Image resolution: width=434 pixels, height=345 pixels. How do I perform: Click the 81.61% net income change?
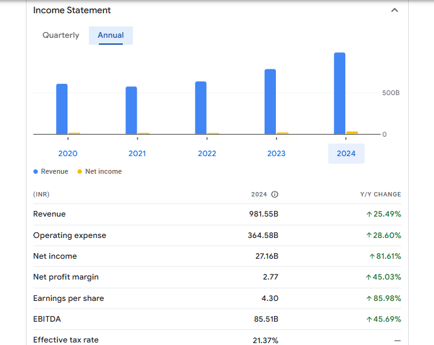(x=385, y=256)
